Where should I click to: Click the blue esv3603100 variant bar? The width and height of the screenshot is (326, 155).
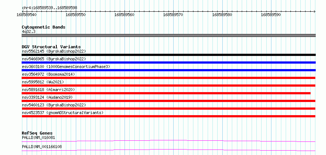click(x=168, y=70)
